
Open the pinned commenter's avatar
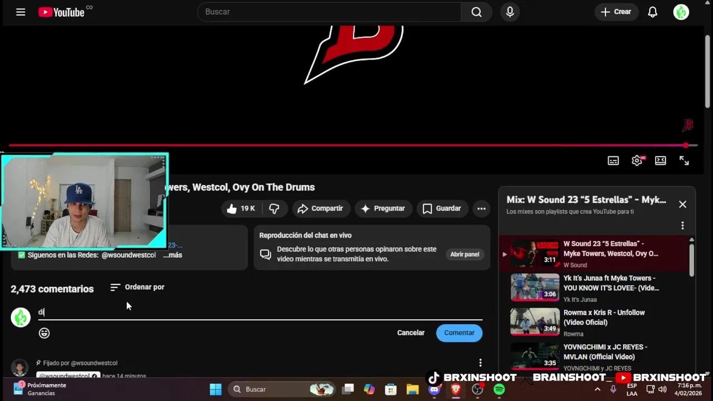20,368
